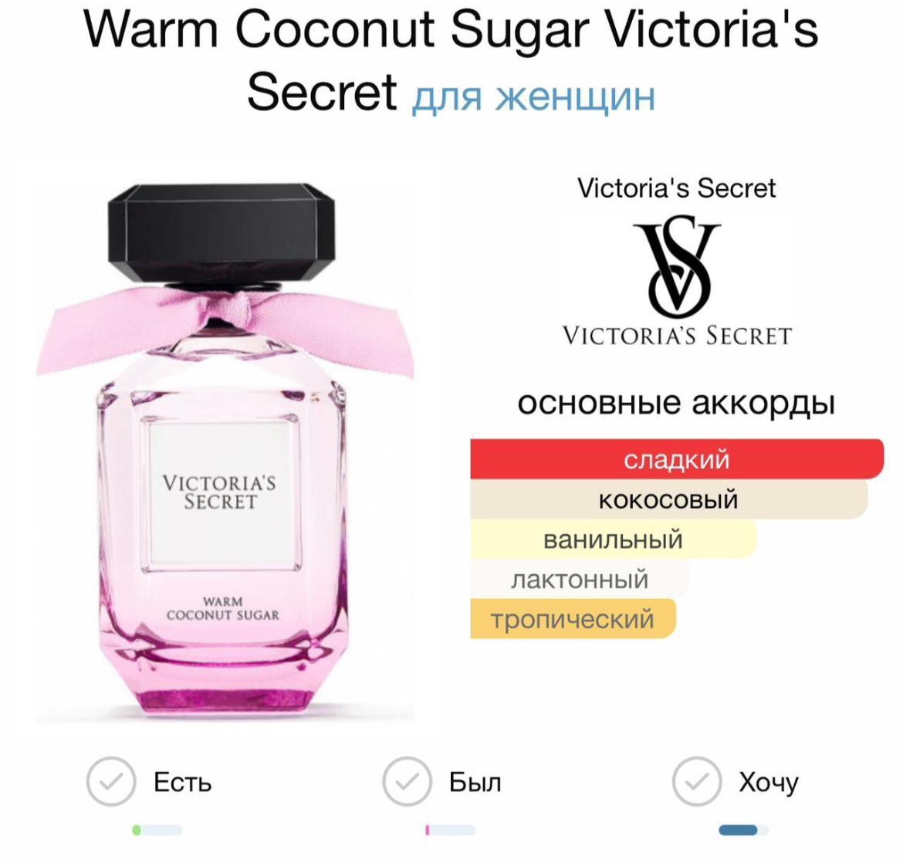Image resolution: width=903 pixels, height=866 pixels.
Task: Select the "ванильный" yellow accord bar
Action: pos(613,540)
